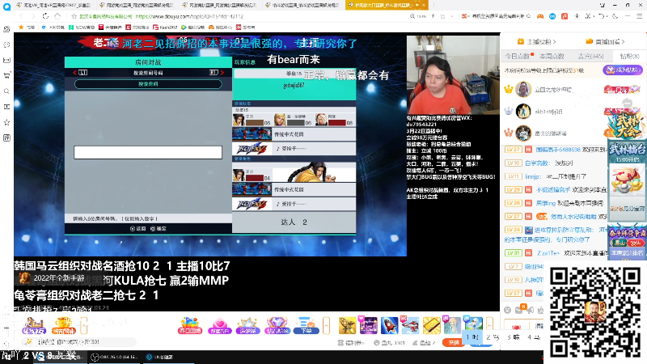The width and height of the screenshot is (647, 364).
Task: Open the sidebar star favorites icon
Action: click(x=6, y=122)
